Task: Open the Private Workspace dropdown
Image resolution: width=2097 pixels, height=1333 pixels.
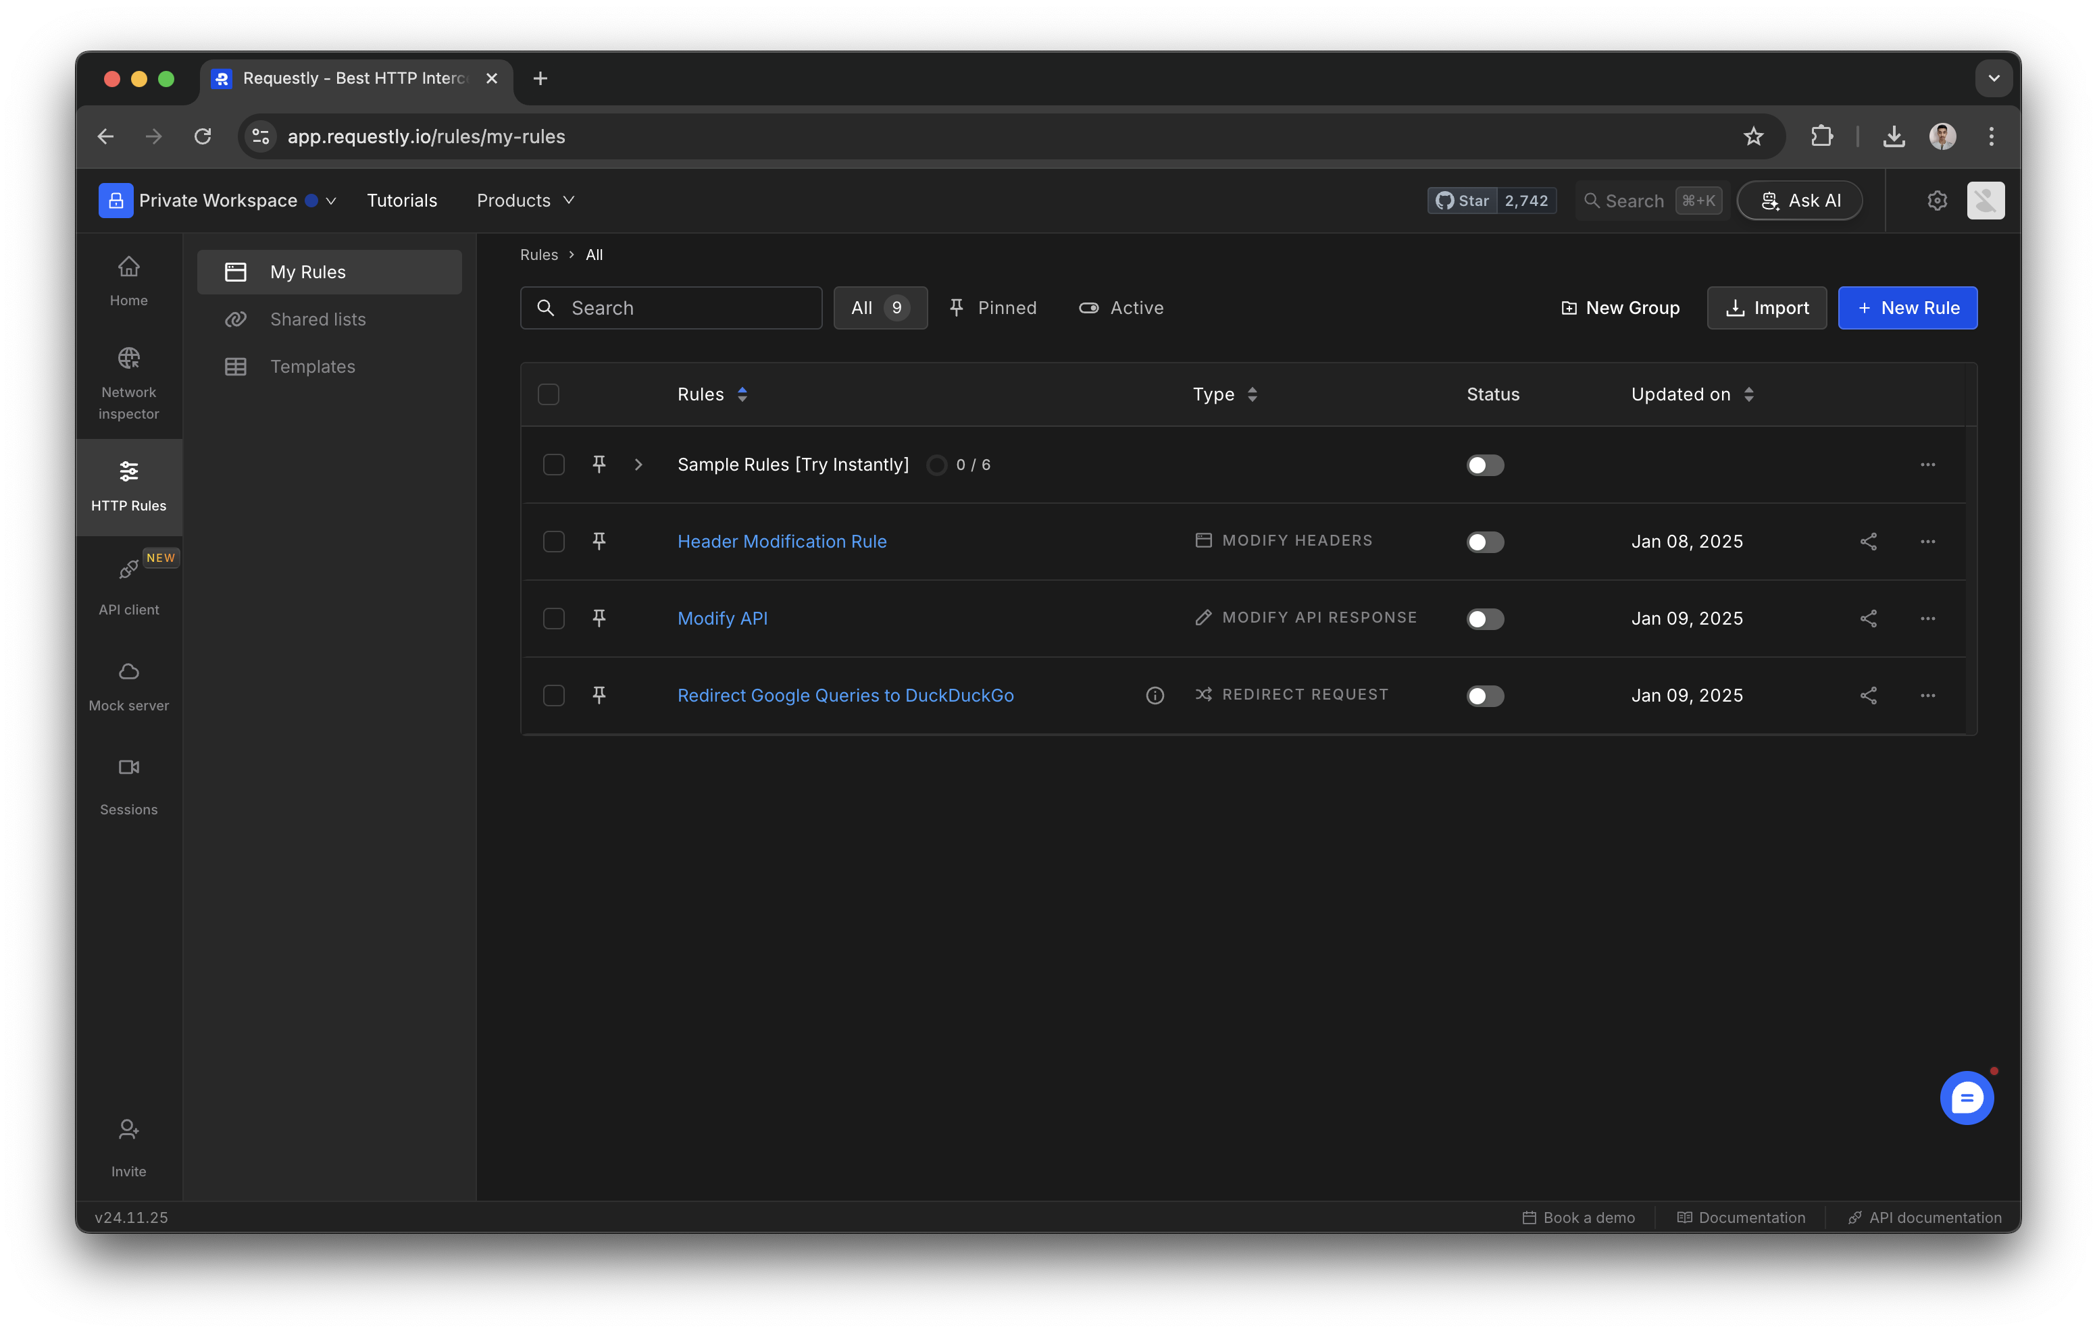Action: tap(218, 201)
